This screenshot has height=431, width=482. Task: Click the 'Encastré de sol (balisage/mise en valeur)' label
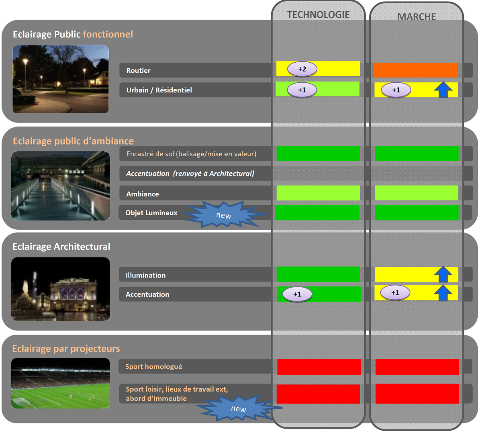[x=191, y=154]
